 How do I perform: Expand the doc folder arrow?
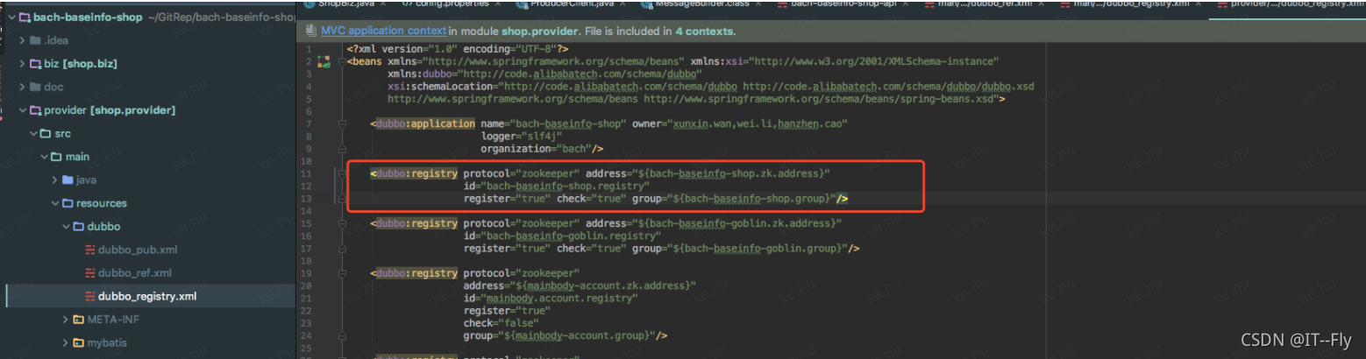click(23, 87)
